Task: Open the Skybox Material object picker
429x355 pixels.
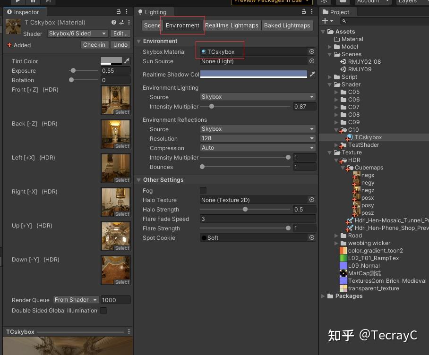Action: coord(312,51)
